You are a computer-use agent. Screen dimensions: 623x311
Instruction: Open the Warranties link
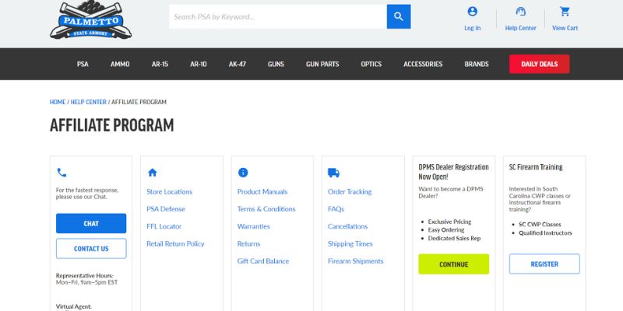pos(254,226)
